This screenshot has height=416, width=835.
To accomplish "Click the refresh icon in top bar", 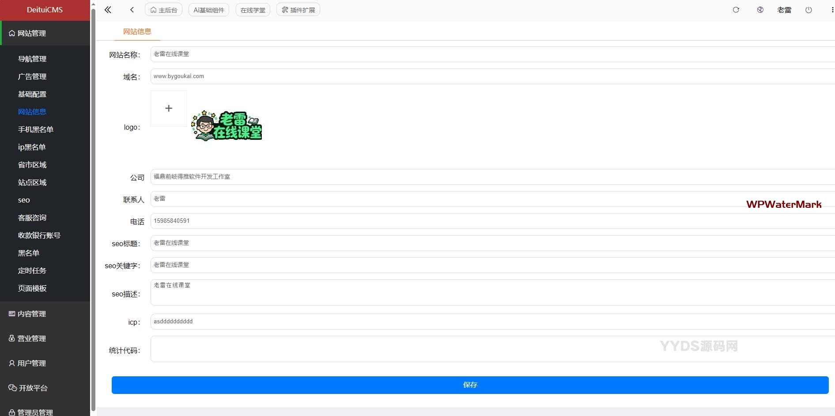I will point(736,10).
